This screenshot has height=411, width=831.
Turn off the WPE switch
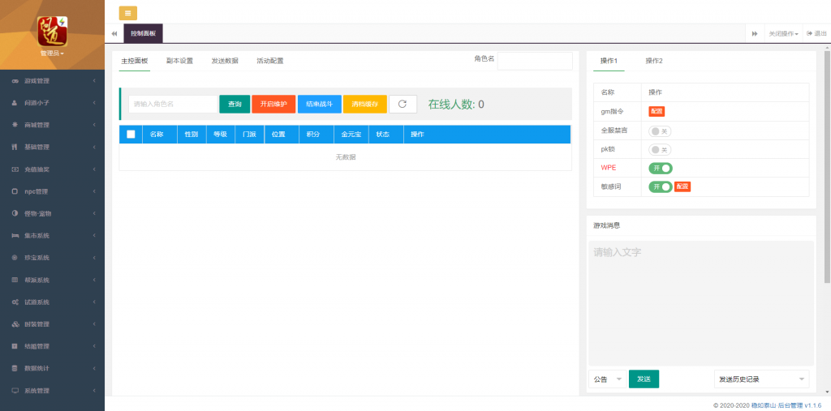(660, 168)
